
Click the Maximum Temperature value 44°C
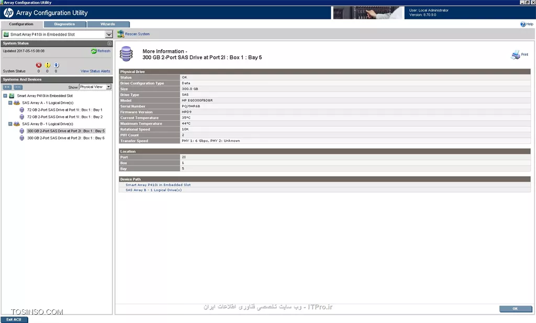[x=186, y=123]
